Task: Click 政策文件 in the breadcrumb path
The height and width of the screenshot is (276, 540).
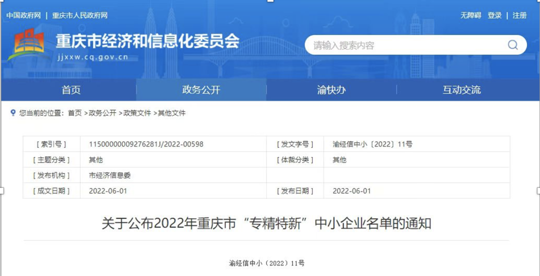Action: point(137,113)
